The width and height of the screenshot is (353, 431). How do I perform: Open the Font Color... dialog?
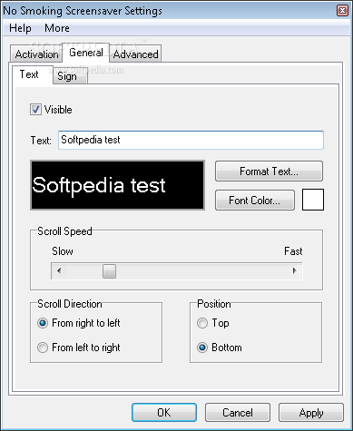pos(255,201)
